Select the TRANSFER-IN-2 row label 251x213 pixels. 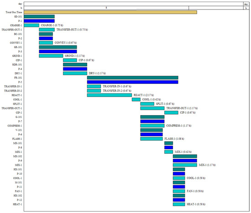point(13,91)
